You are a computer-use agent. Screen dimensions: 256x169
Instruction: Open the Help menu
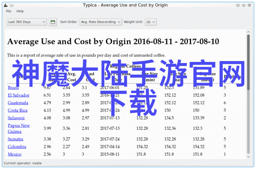(x=20, y=11)
